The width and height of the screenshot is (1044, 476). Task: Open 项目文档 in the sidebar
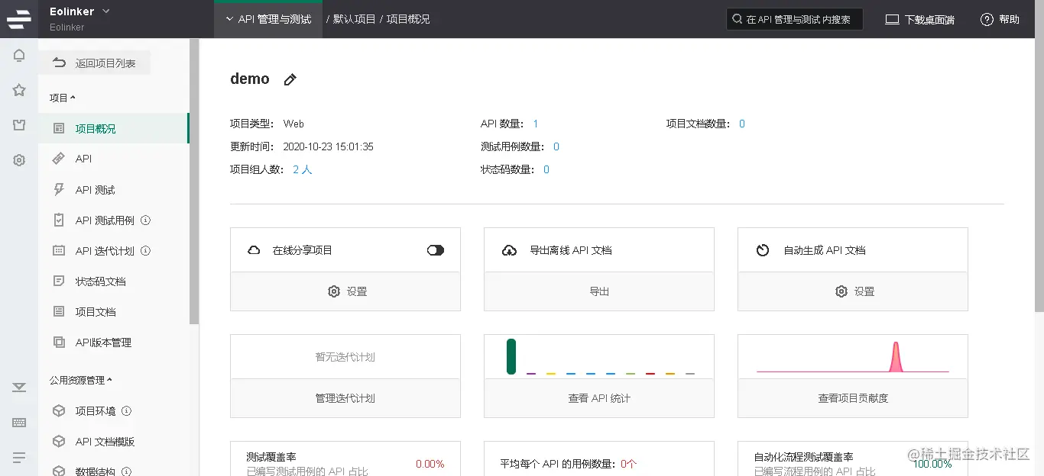coord(113,312)
